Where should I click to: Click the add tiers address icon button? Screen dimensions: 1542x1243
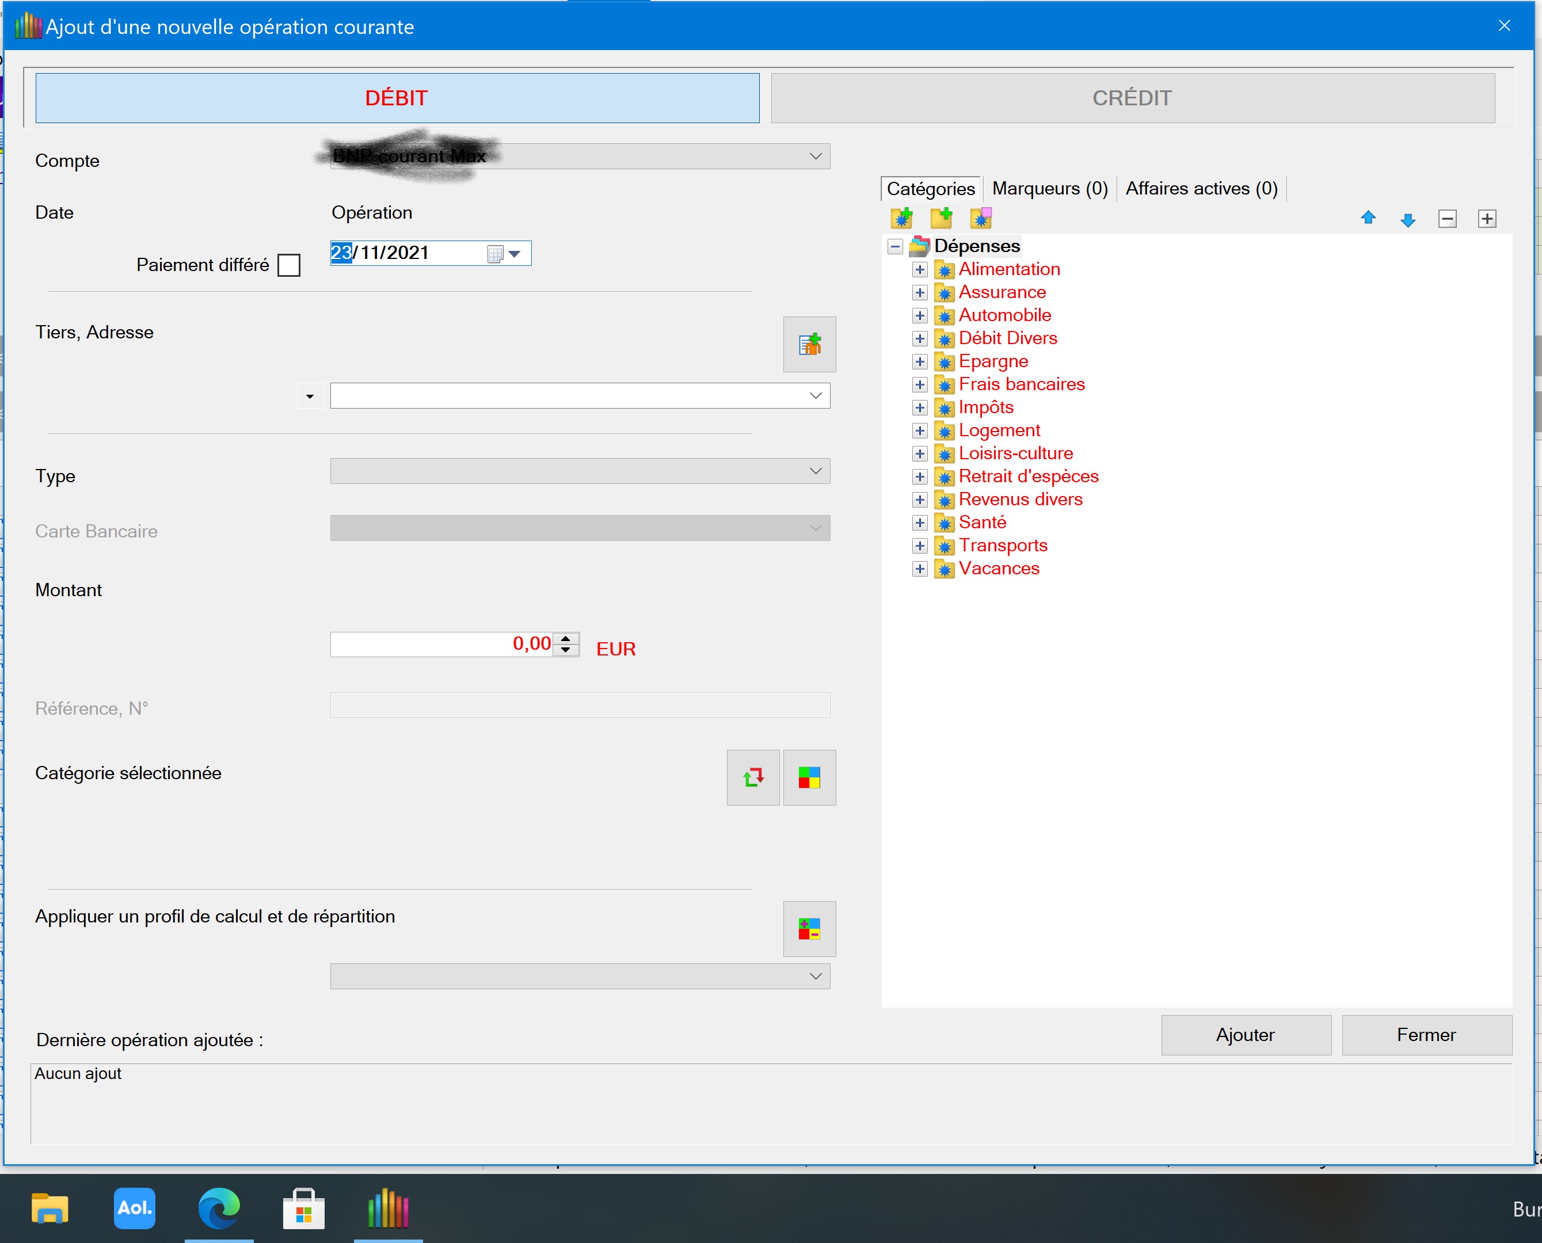(x=809, y=344)
